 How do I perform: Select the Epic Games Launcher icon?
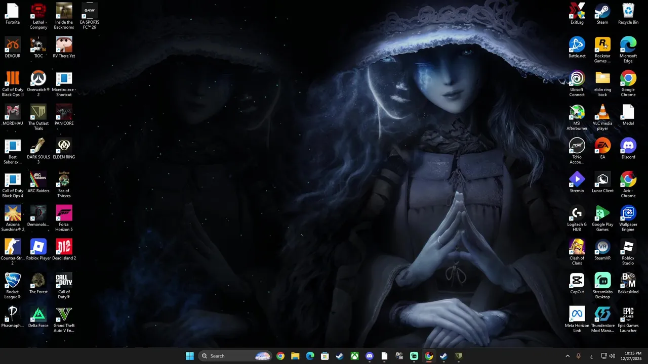628,320
